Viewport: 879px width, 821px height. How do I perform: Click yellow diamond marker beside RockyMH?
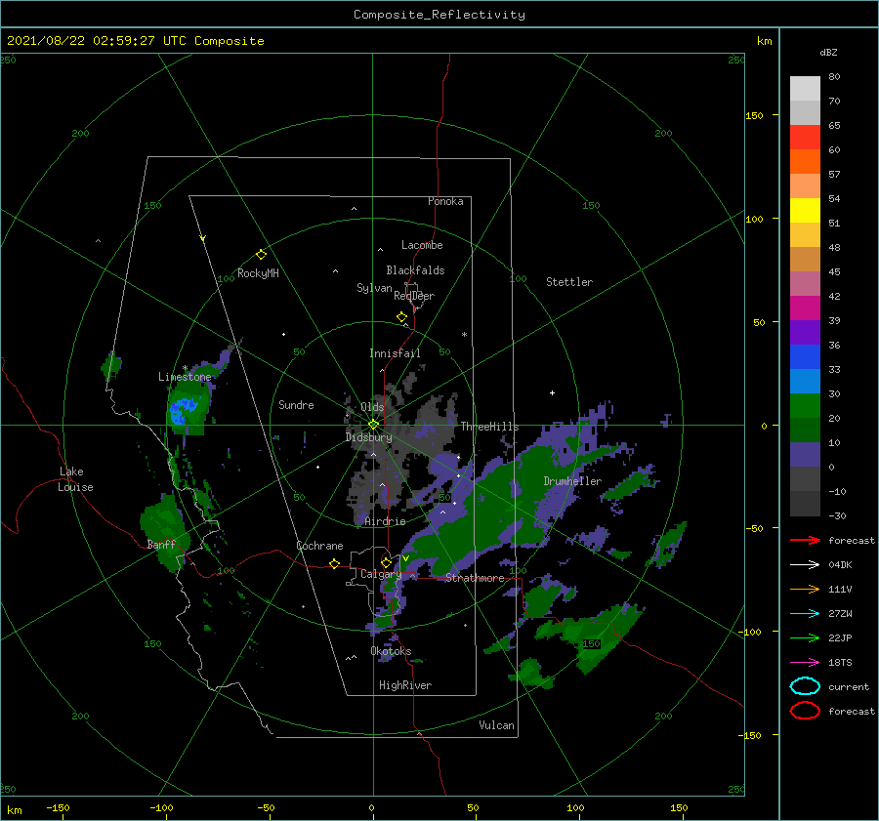(261, 255)
